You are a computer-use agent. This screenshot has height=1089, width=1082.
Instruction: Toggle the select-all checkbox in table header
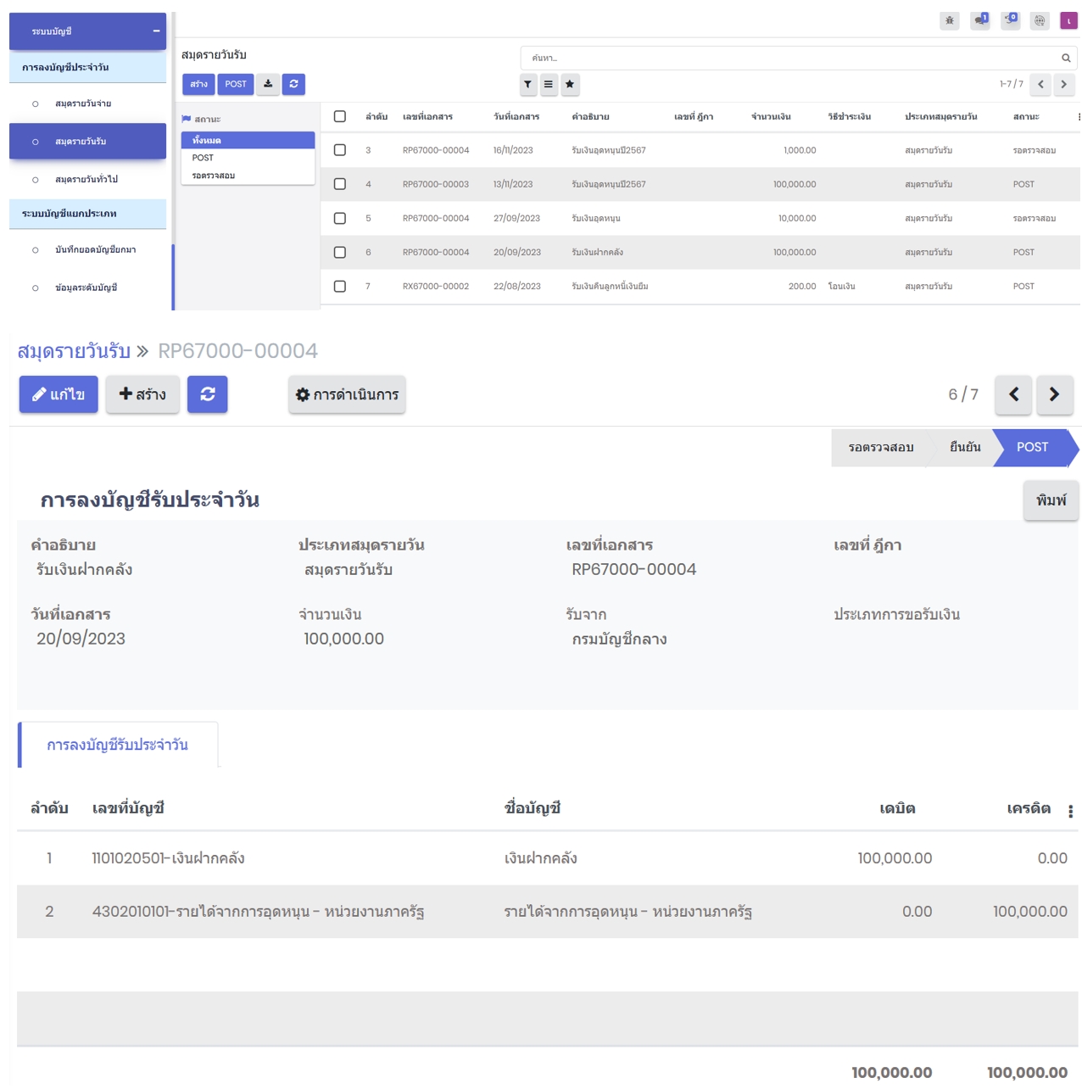pos(340,116)
